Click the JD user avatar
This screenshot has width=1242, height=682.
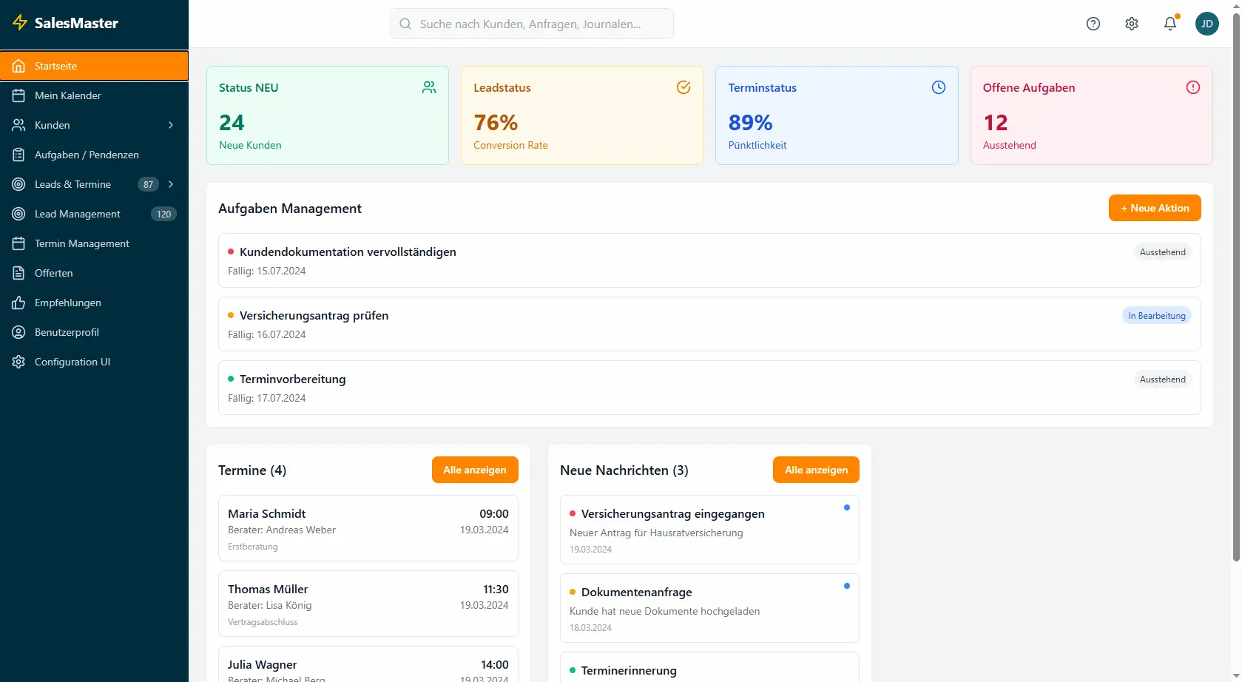[1206, 24]
